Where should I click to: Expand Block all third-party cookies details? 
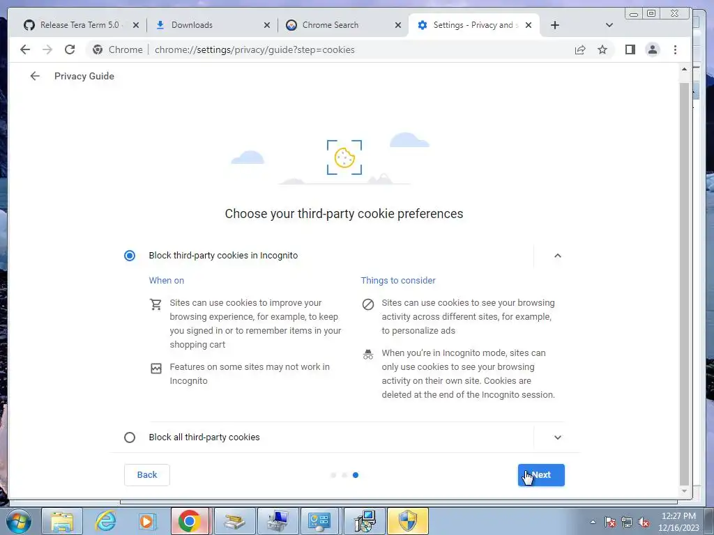click(x=557, y=437)
